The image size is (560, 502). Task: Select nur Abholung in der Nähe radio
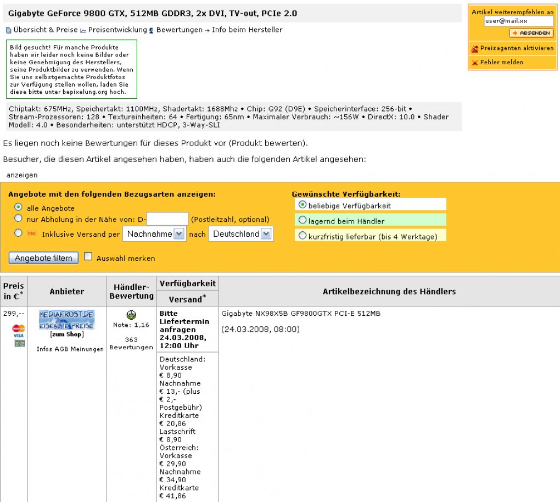coord(18,218)
